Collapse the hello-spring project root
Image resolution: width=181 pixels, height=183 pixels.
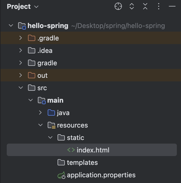pos(11,26)
